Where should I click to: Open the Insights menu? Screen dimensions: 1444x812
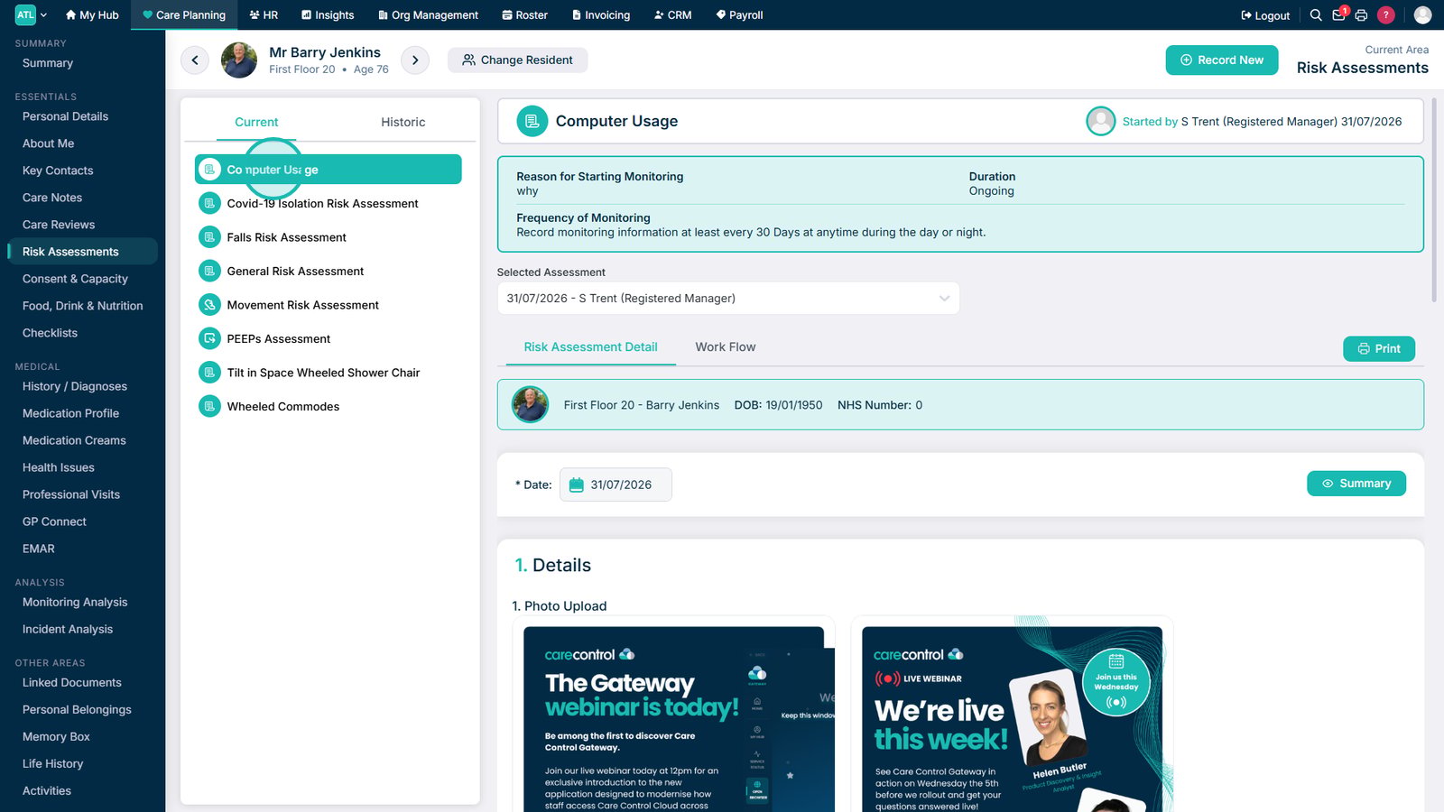point(328,15)
